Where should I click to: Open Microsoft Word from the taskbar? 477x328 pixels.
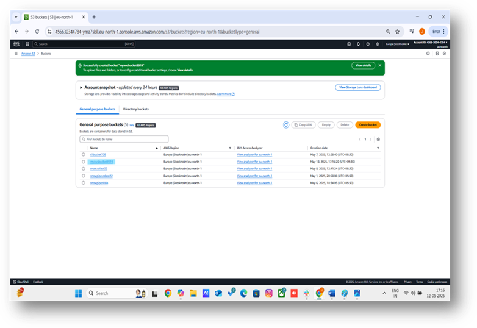click(332, 293)
